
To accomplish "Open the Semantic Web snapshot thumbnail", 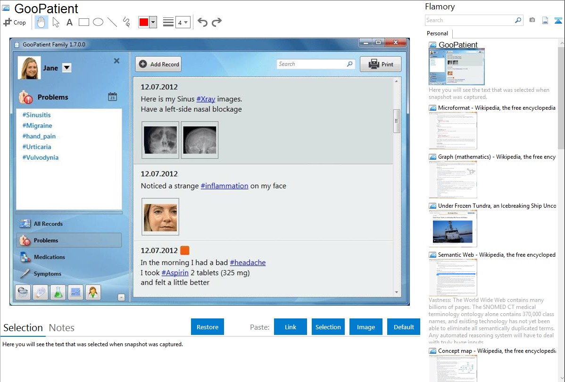I will click(x=453, y=277).
